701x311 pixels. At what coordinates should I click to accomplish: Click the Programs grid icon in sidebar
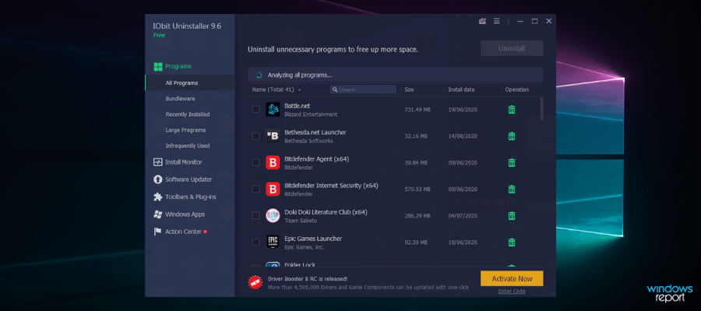point(157,67)
